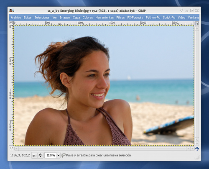Image resolution: width=209 pixels, height=169 pixels.
Task: Click the navigation cross-arrows icon at bottom right
Action: point(197,149)
